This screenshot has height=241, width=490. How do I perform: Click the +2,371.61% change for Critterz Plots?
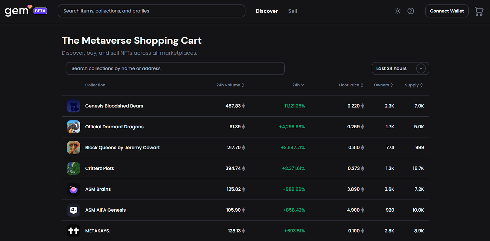click(293, 168)
